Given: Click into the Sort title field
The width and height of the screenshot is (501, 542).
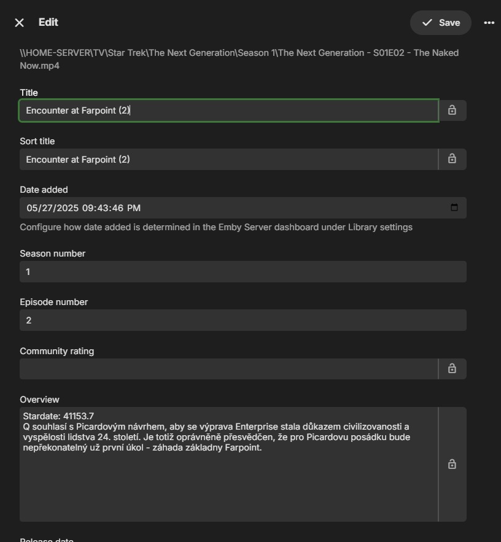Looking at the screenshot, I should pos(228,160).
